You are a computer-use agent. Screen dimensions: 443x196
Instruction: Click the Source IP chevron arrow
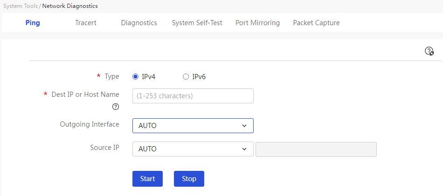pos(244,149)
